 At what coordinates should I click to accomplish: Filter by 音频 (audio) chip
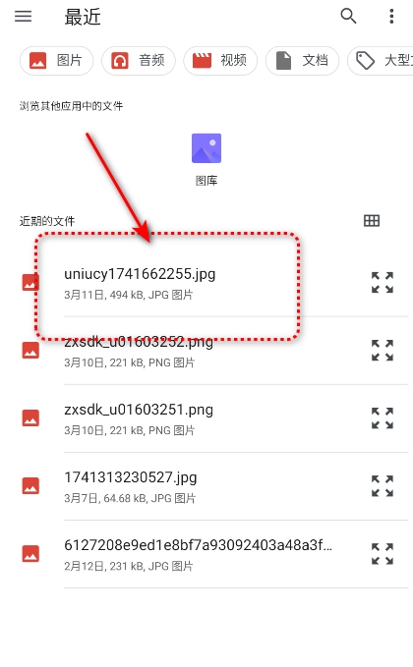pos(139,60)
